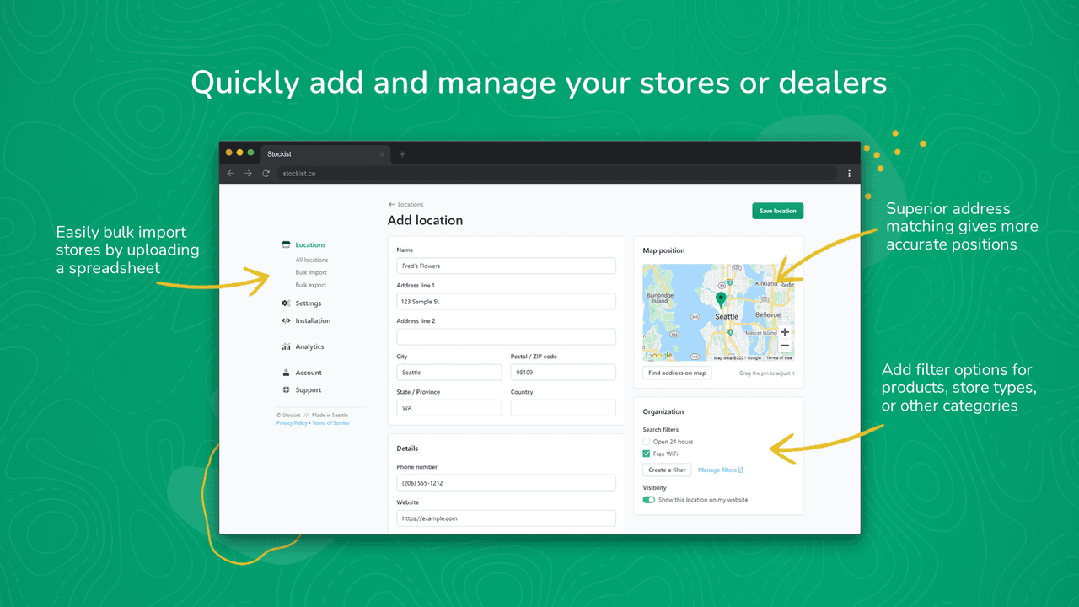Go back via the Locations breadcrumb link
Image resolution: width=1079 pixels, height=607 pixels.
coord(405,204)
